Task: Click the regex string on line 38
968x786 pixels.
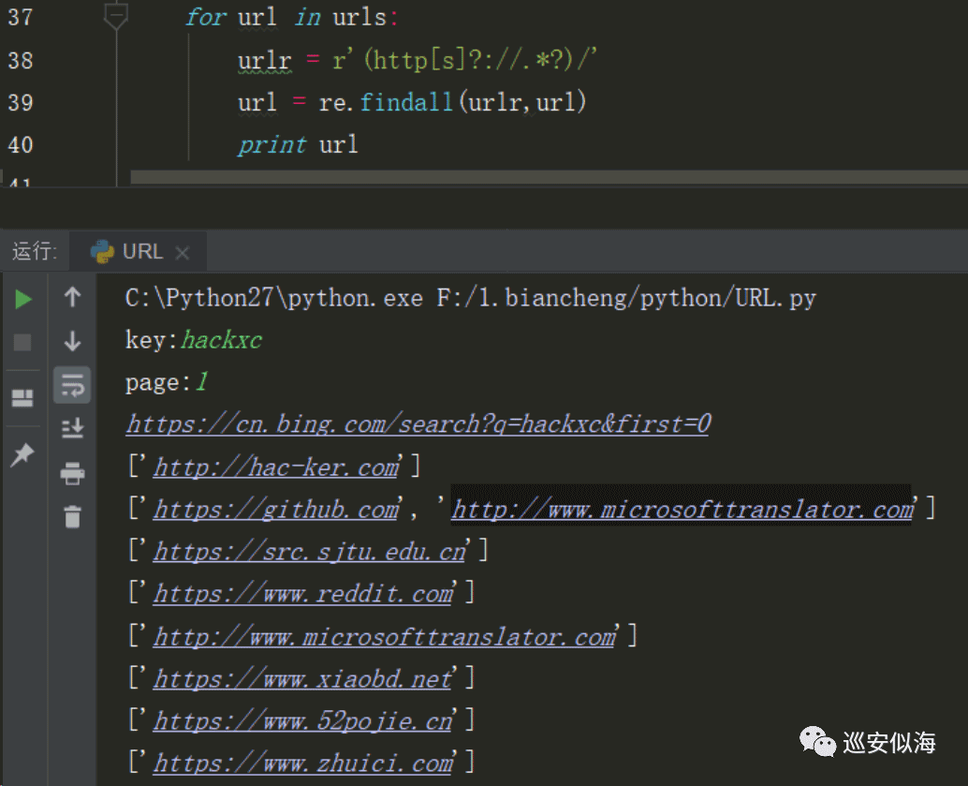Action: (464, 61)
